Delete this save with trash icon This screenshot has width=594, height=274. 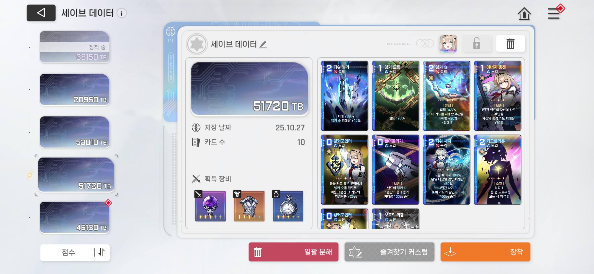pyautogui.click(x=510, y=43)
